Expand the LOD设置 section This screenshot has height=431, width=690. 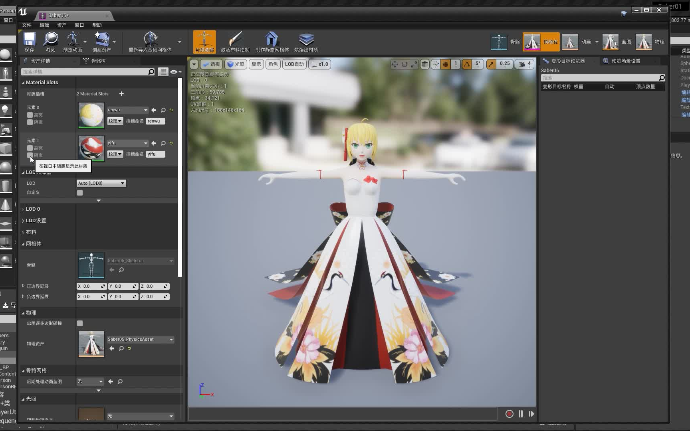(x=23, y=221)
